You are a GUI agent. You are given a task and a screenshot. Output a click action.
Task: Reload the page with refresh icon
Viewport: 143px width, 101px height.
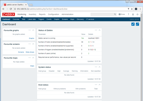tap(11, 9)
